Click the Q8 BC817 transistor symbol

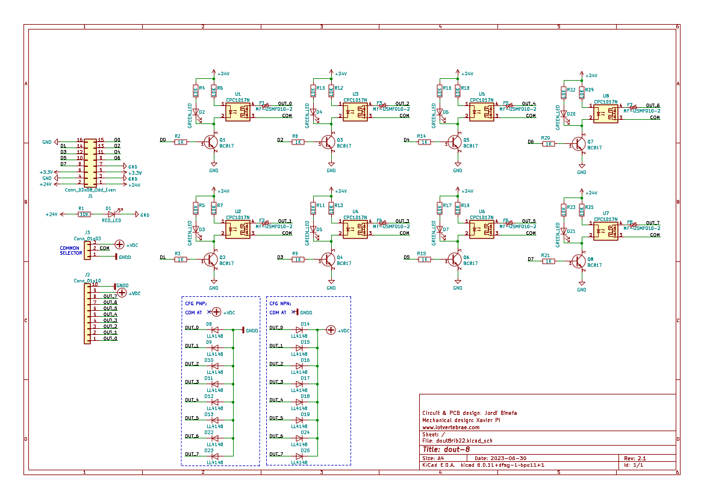[x=578, y=261]
